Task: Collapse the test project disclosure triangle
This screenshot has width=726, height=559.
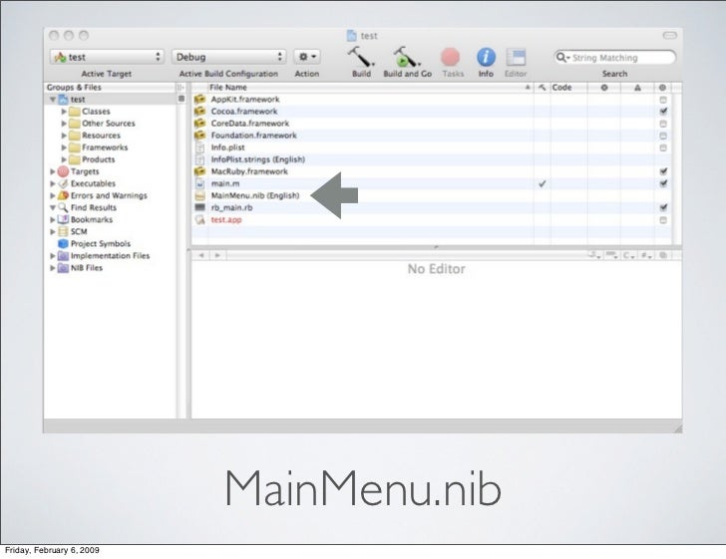Action: [x=53, y=99]
